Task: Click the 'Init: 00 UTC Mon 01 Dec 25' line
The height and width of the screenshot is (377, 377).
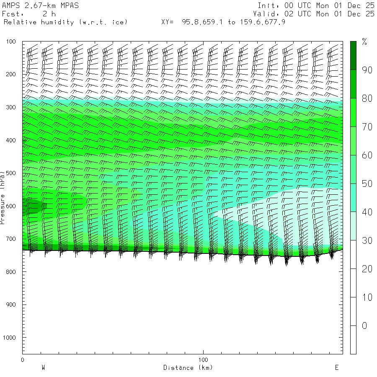Action: (316, 5)
